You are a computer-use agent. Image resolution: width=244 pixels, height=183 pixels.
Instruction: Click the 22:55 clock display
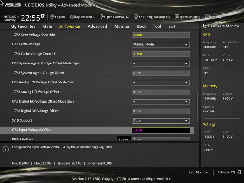coord(30,18)
